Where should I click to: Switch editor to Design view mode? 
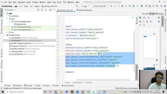tap(160, 14)
